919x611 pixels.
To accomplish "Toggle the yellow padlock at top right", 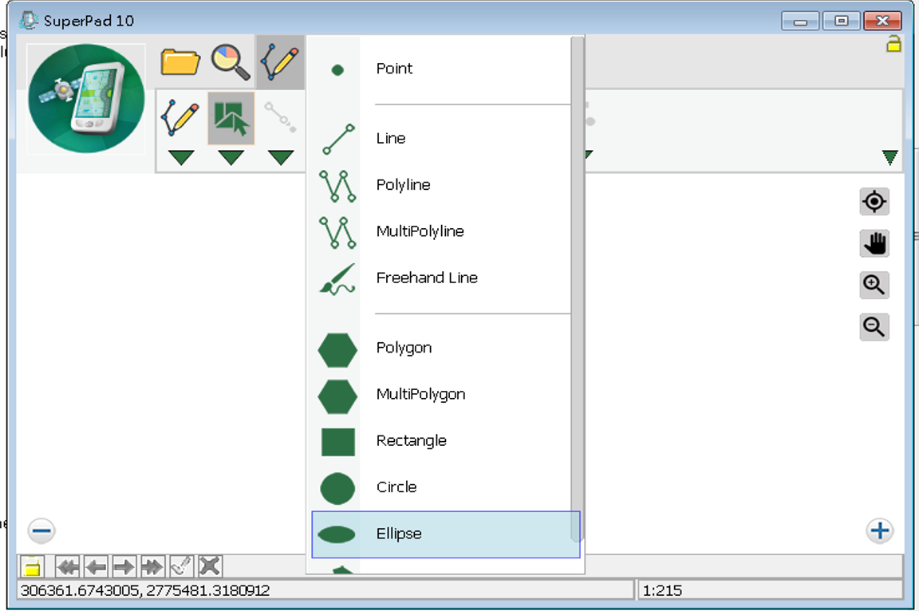I will 893,45.
